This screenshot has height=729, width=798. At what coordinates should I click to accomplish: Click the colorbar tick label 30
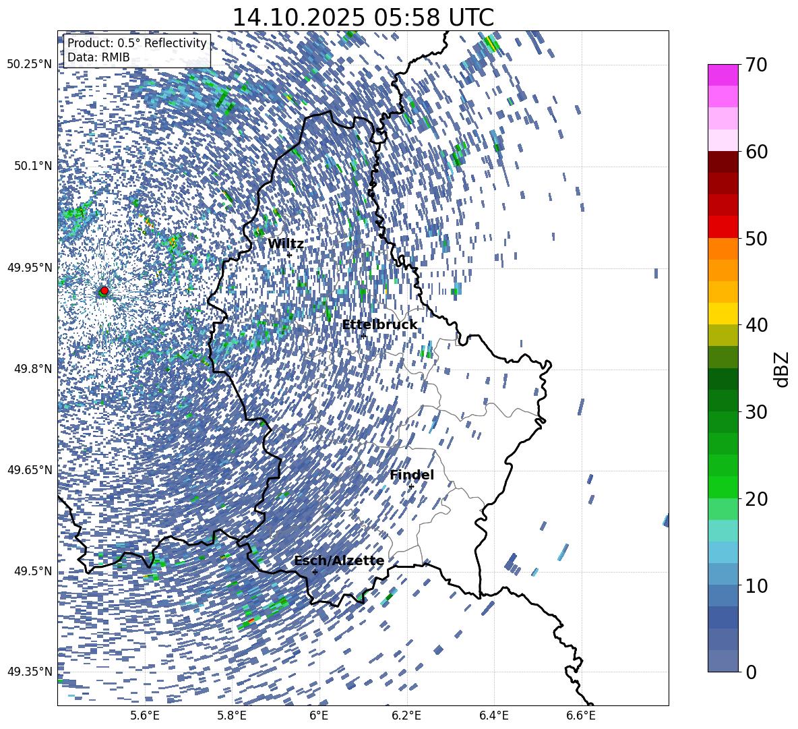[756, 412]
